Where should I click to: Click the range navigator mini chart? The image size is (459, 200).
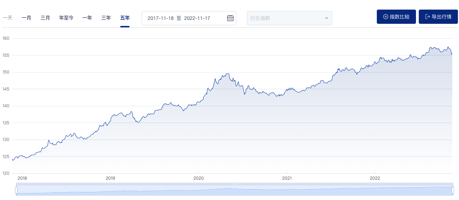(234, 190)
